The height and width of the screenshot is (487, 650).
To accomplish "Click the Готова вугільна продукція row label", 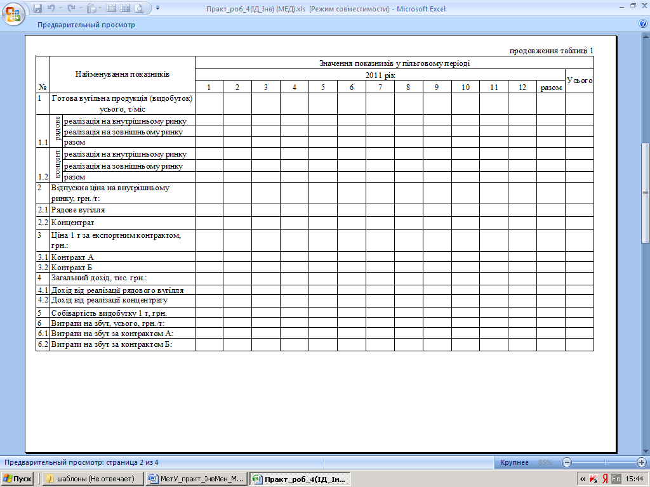I will (123, 103).
